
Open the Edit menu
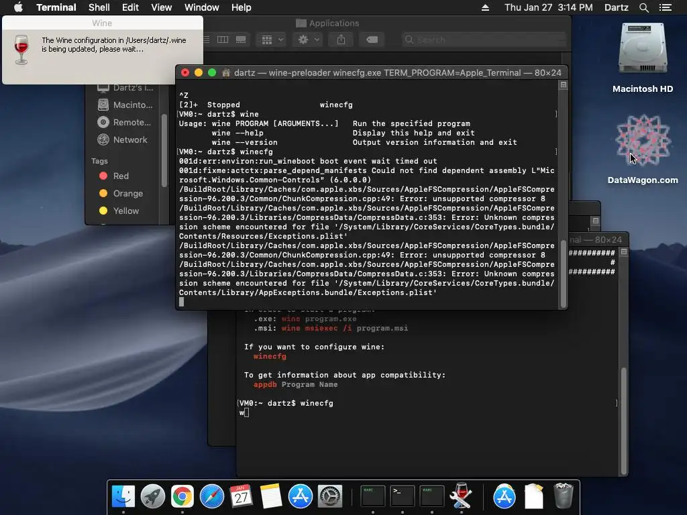130,7
